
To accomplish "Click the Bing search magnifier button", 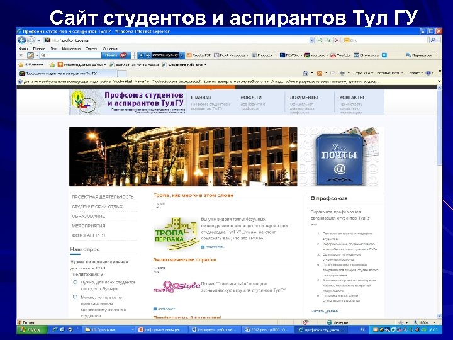I will pyautogui.click(x=433, y=40).
